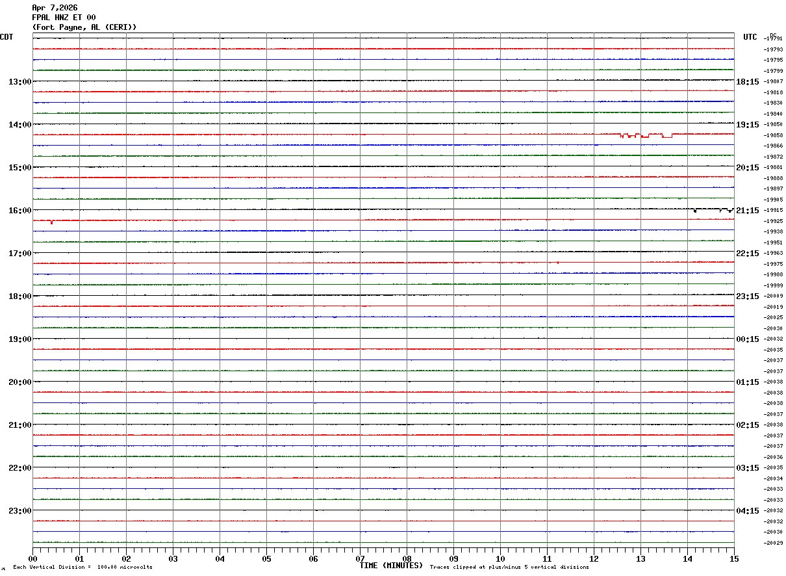Click the 00:15 UTC time label
This screenshot has width=786, height=576.
tap(748, 339)
